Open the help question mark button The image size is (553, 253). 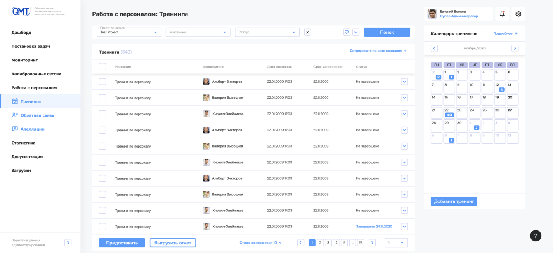(x=536, y=236)
